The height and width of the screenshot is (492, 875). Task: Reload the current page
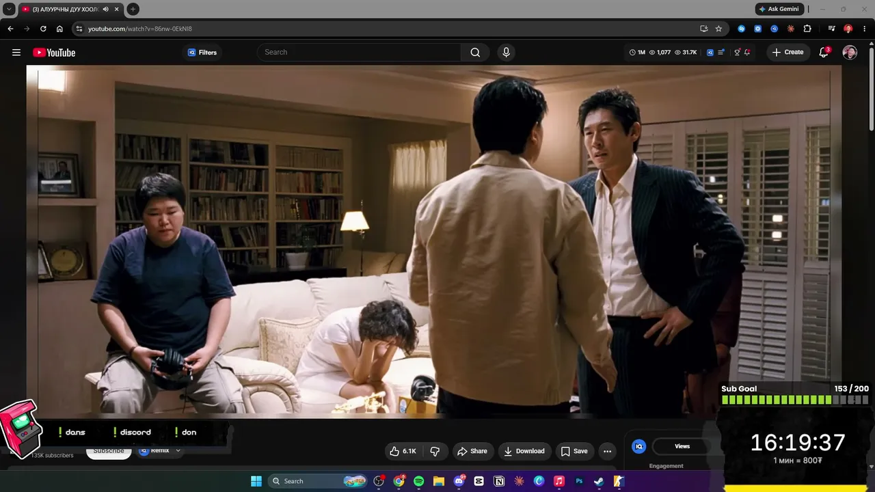43,29
